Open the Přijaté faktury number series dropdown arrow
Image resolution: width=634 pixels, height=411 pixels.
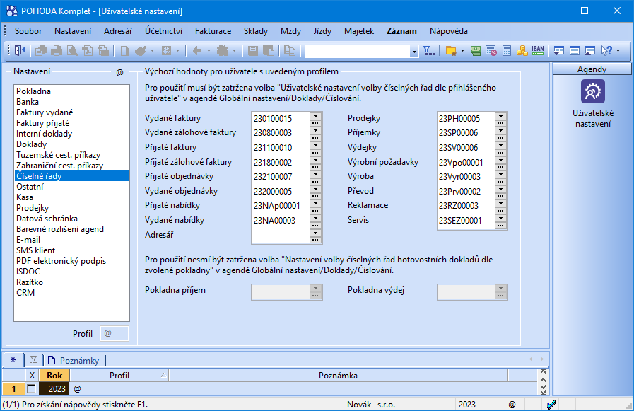coord(315,145)
